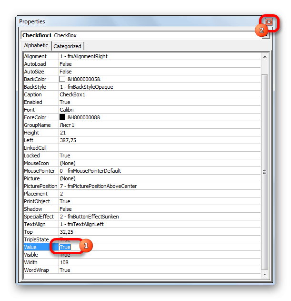
Task: Click the BackColor white color swatch
Action: click(62, 79)
